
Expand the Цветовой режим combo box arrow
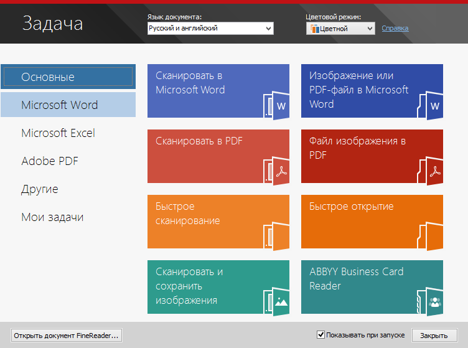click(x=370, y=29)
